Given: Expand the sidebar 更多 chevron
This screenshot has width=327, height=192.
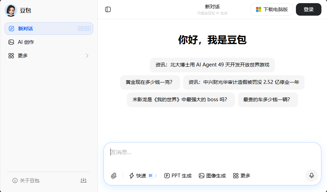Looking at the screenshot, I should point(87,56).
